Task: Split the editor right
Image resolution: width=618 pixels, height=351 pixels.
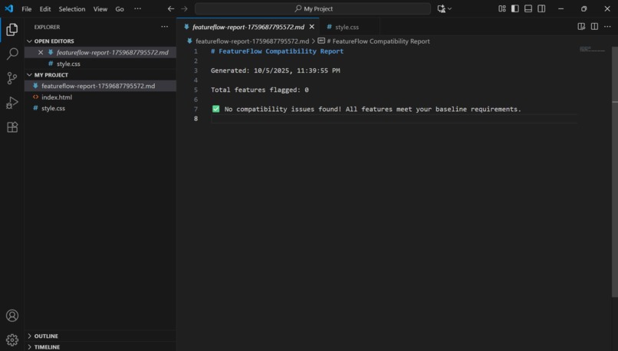Action: [594, 26]
